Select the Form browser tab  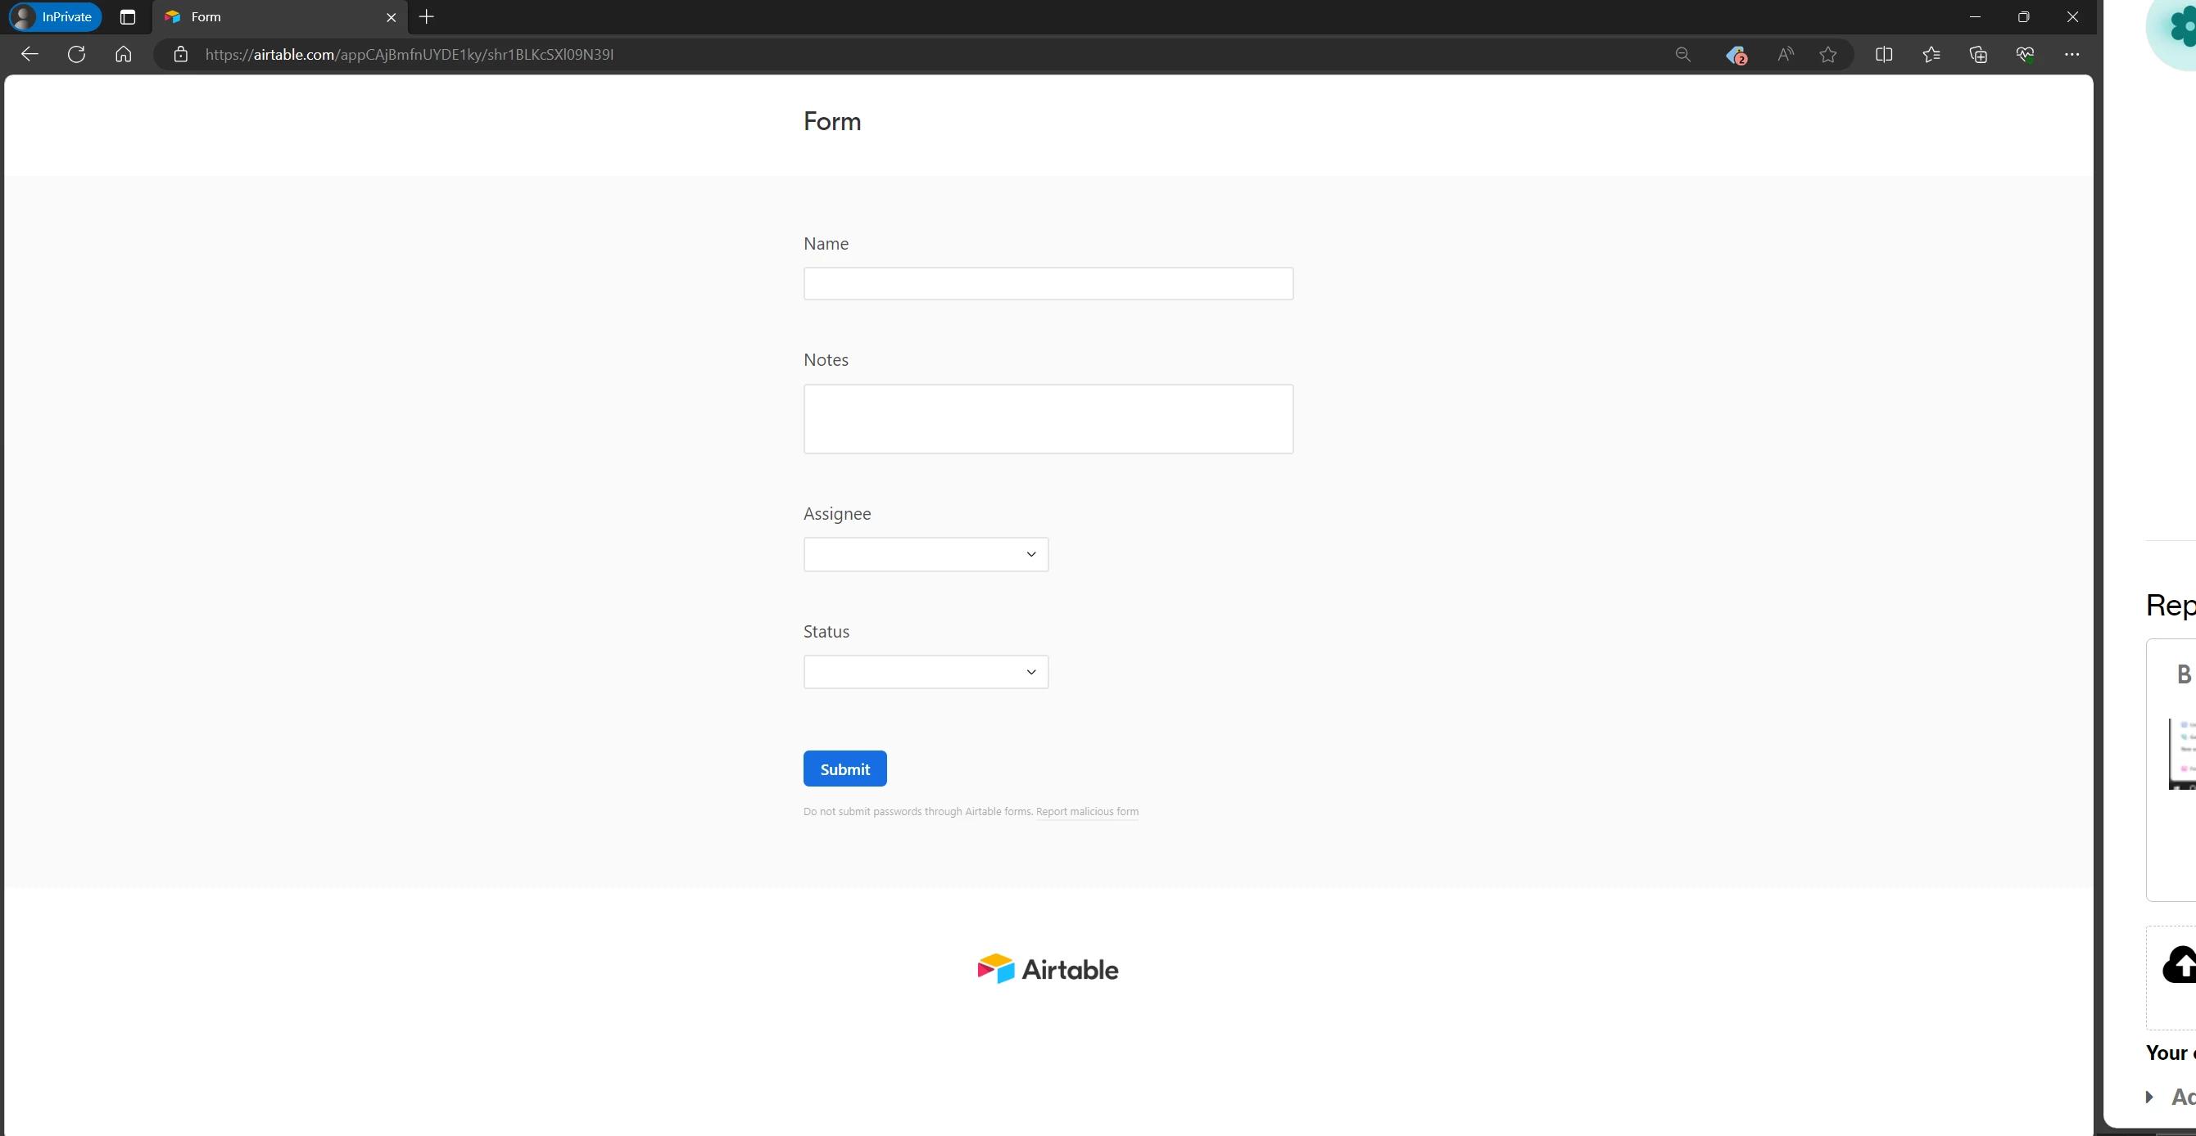point(279,17)
